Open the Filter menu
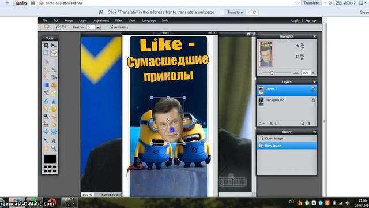Screen dimensions: 369x208 118,21
